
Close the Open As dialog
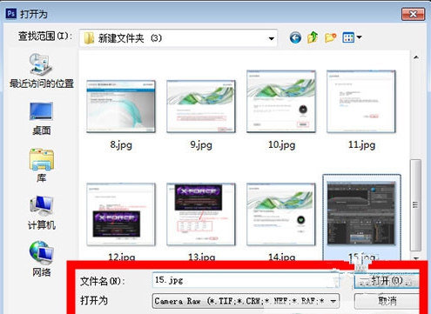pyautogui.click(x=413, y=14)
